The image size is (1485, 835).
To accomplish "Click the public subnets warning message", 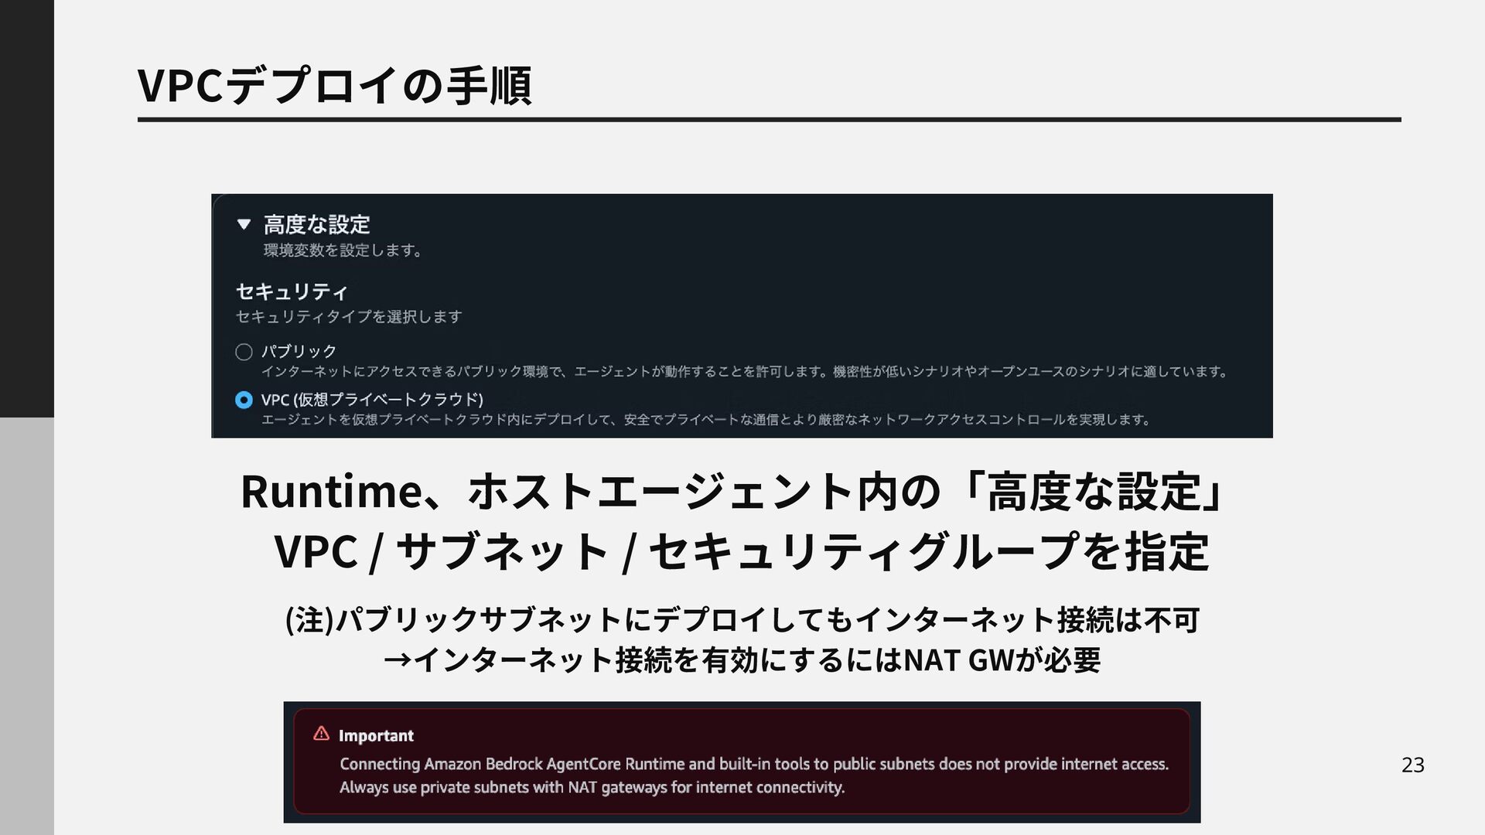I will (x=753, y=764).
